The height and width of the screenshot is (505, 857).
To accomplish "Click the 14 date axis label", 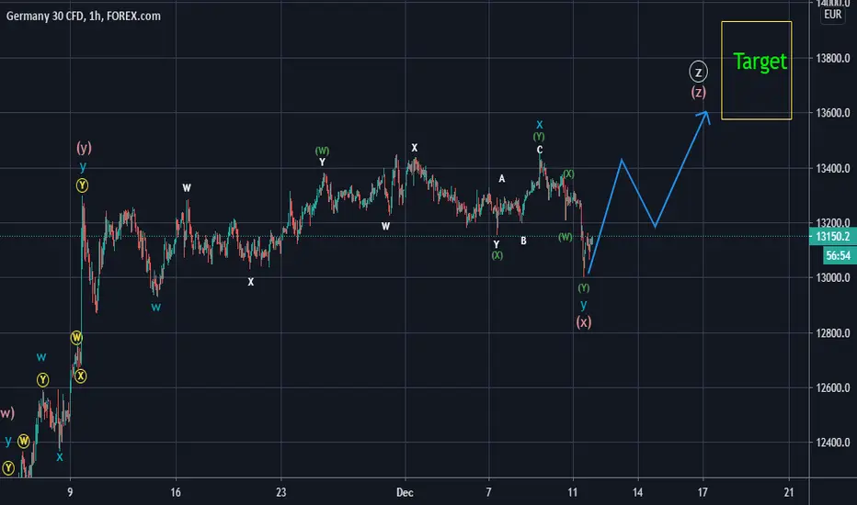I will [638, 492].
